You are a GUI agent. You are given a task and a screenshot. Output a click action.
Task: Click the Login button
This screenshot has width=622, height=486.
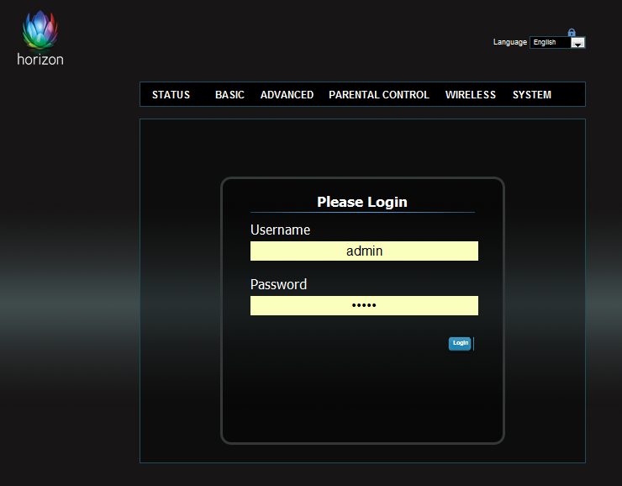[460, 344]
